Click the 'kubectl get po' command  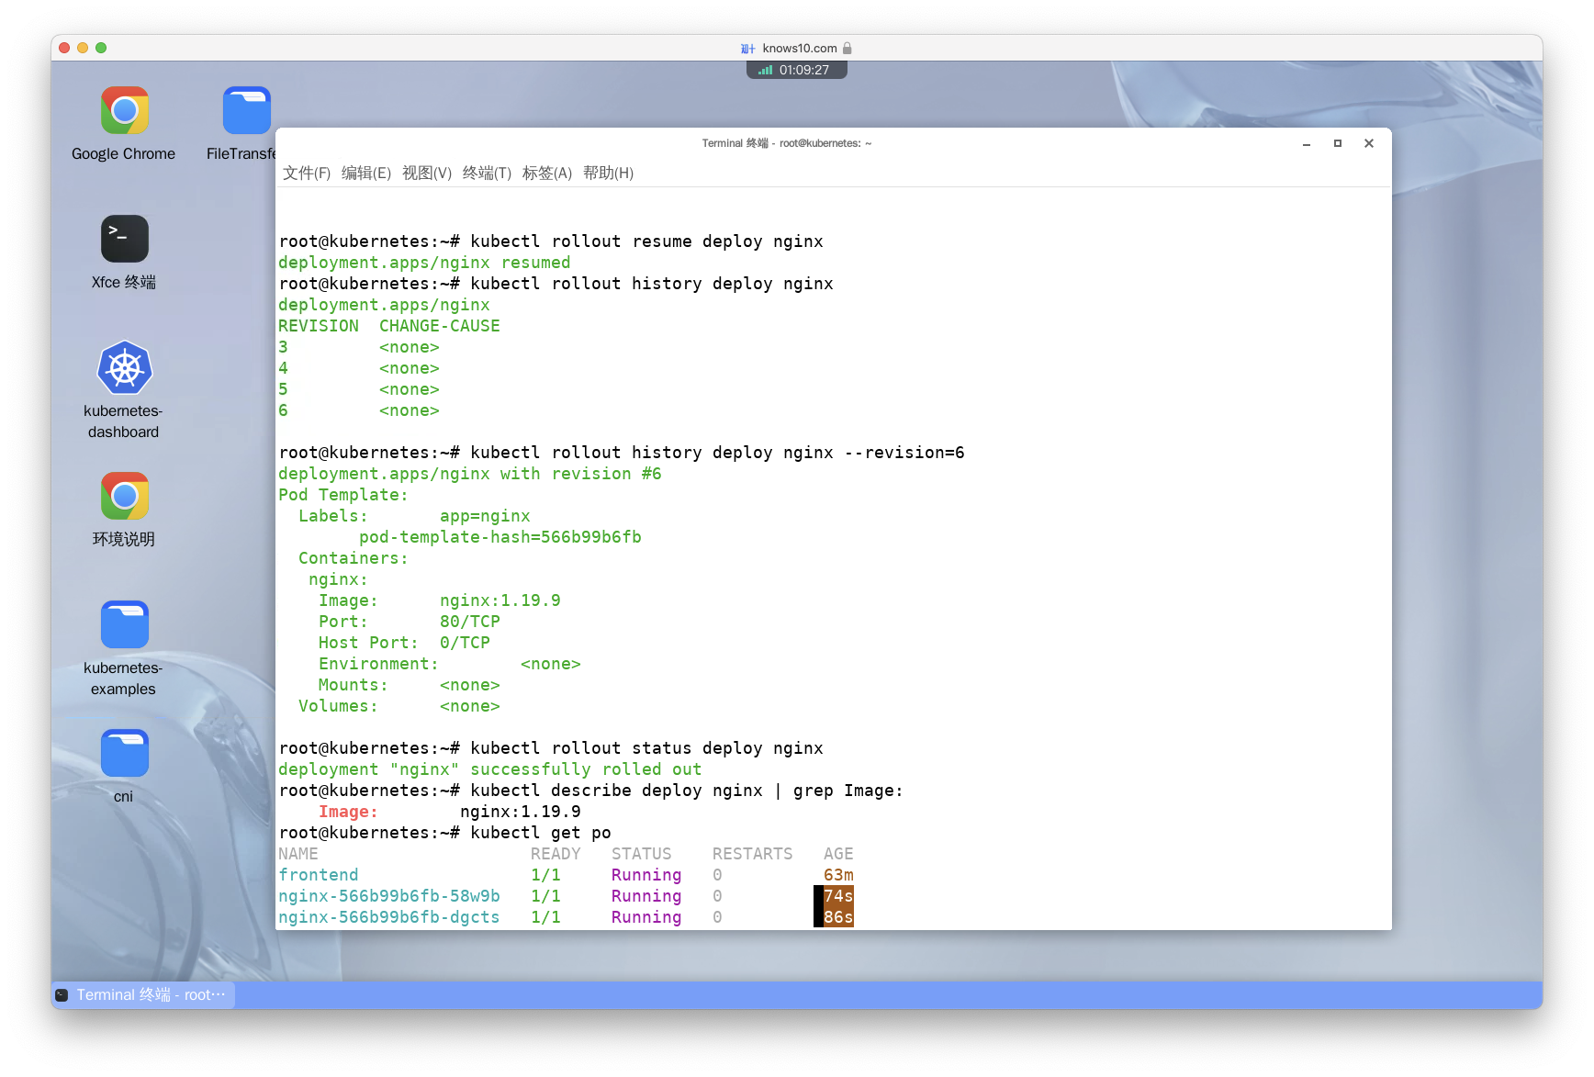[541, 833]
